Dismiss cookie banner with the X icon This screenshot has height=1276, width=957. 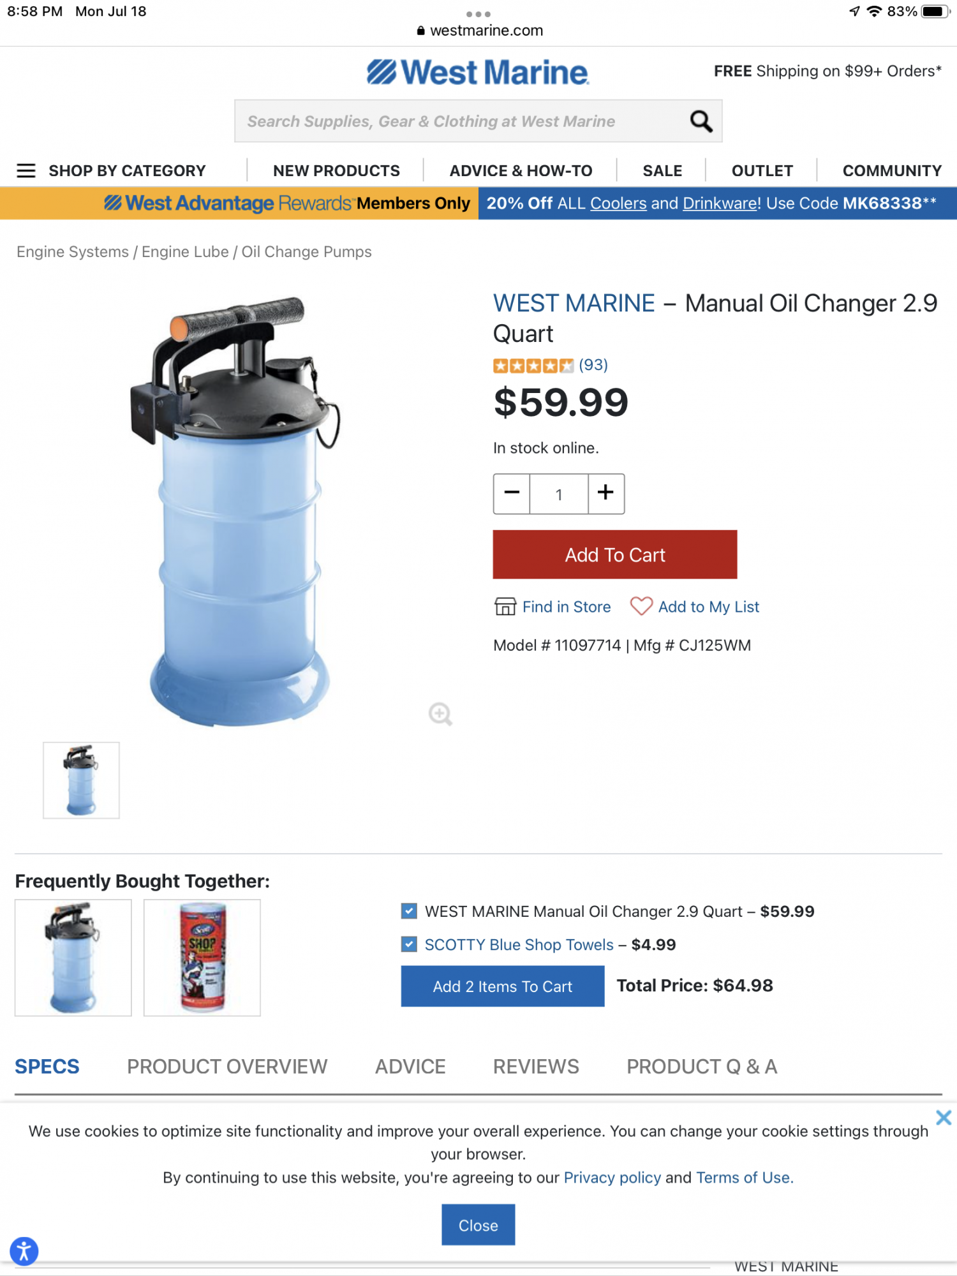[x=944, y=1117]
